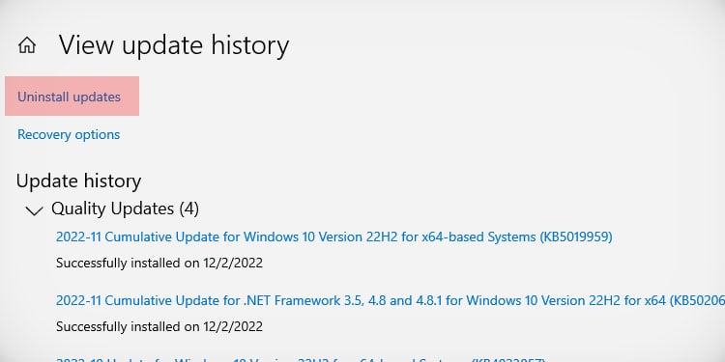
Task: Open the Recovery options link
Action: tap(69, 135)
